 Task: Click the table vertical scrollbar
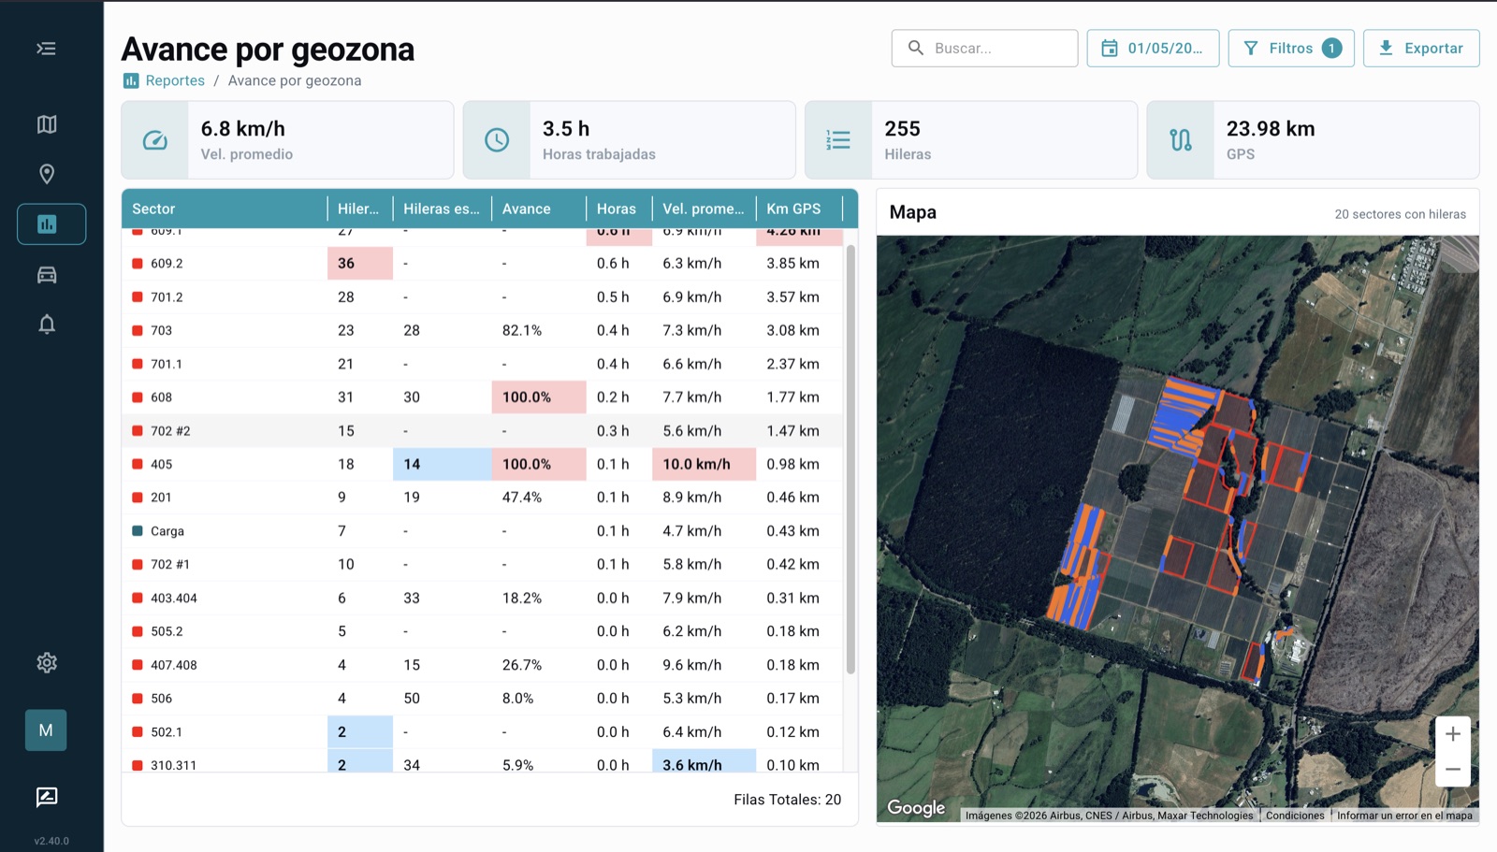[850, 458]
